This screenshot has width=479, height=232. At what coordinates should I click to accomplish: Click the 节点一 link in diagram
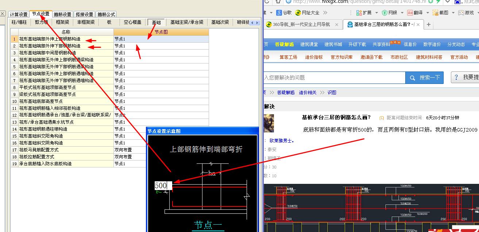coord(208,225)
